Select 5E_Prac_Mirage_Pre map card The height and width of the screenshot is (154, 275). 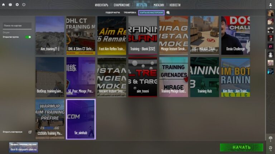(x=81, y=77)
